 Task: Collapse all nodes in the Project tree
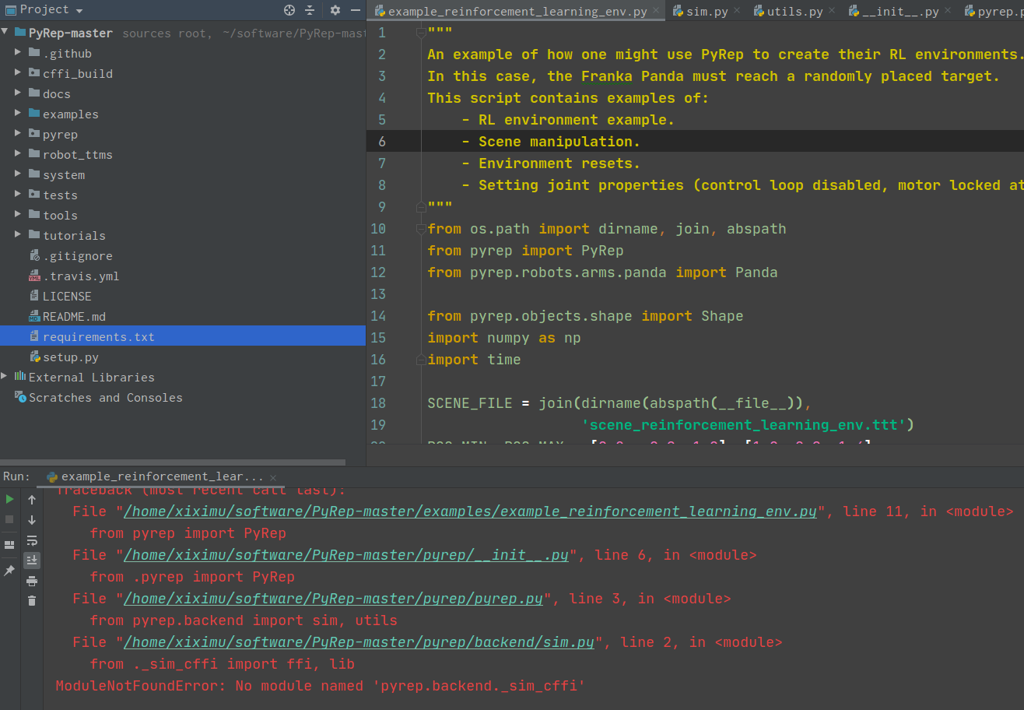[309, 10]
